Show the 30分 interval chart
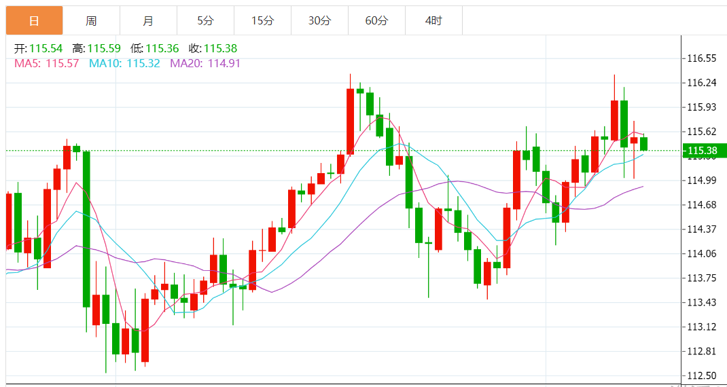727x387 pixels. click(319, 21)
